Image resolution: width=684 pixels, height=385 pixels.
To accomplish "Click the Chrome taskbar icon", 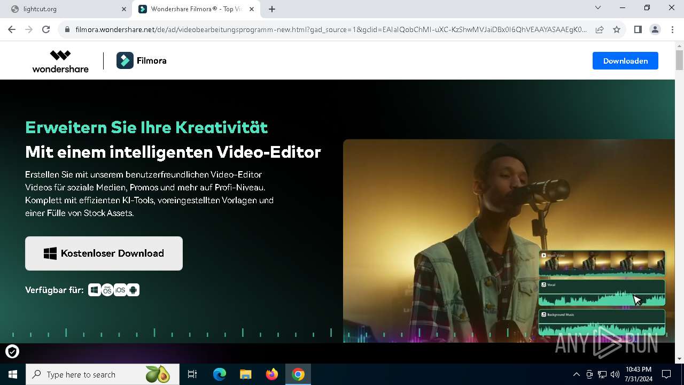I will 298,374.
